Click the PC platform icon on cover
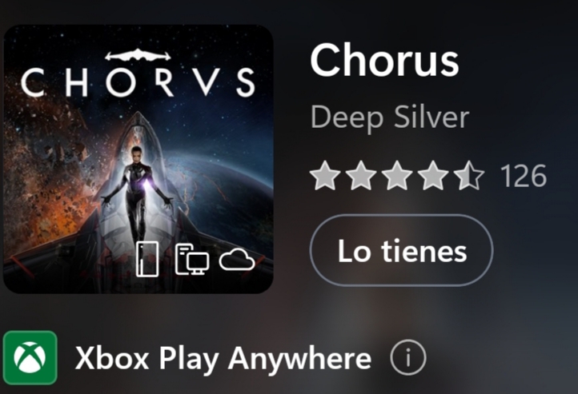 coord(191,260)
